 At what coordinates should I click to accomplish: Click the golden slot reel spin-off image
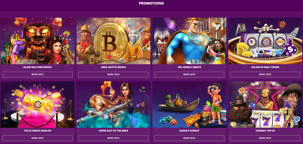coord(38,104)
